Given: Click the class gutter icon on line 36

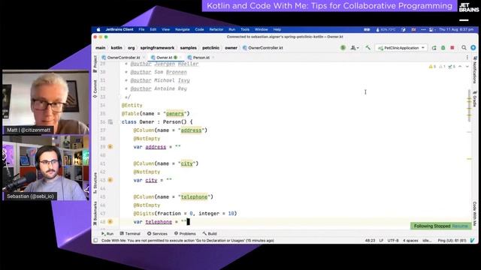Looking at the screenshot, I should coord(110,121).
